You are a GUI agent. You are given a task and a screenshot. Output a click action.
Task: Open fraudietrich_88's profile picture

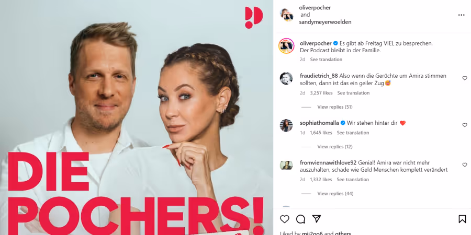(x=286, y=78)
